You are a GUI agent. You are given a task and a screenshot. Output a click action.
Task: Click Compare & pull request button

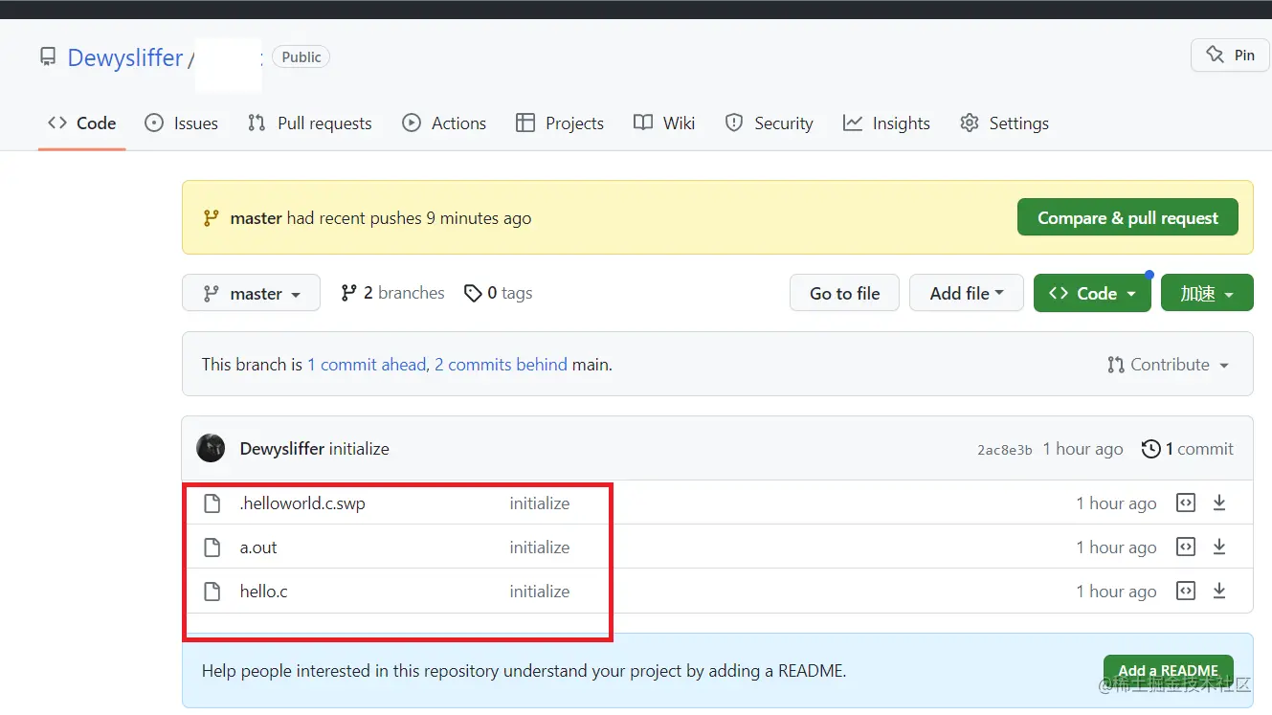pyautogui.click(x=1127, y=218)
